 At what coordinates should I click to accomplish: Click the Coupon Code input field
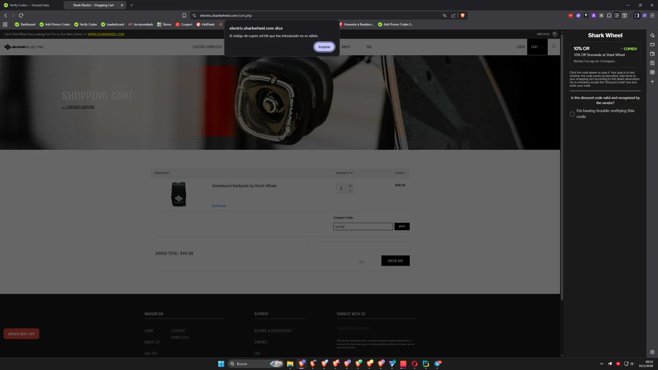[x=363, y=227]
